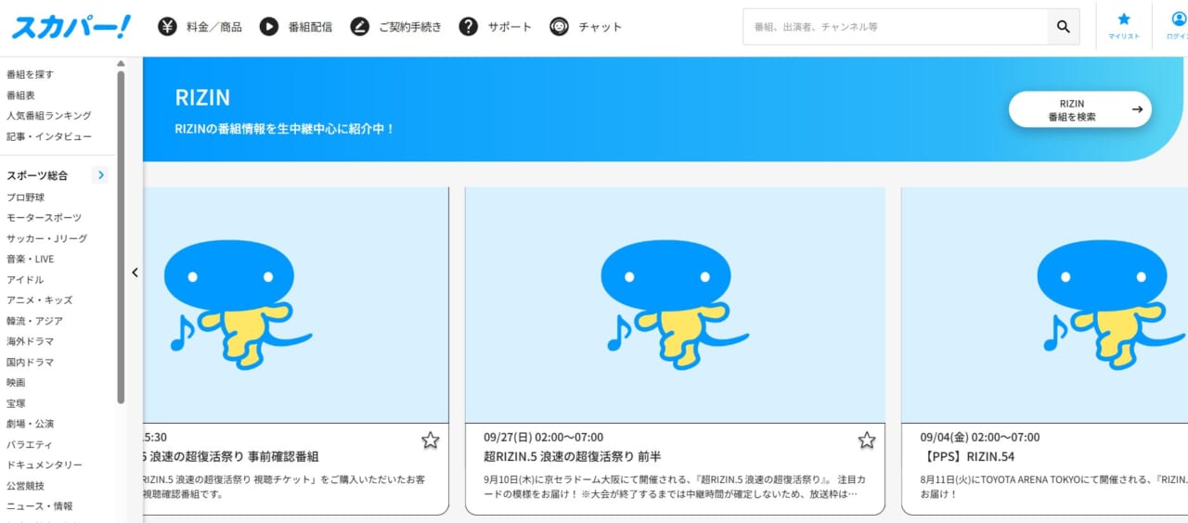Click the program search input field

[896, 27]
